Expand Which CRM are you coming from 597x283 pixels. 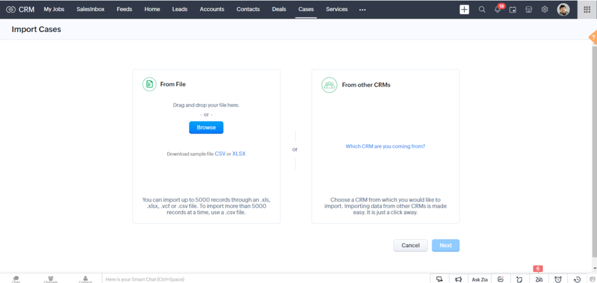(x=385, y=146)
